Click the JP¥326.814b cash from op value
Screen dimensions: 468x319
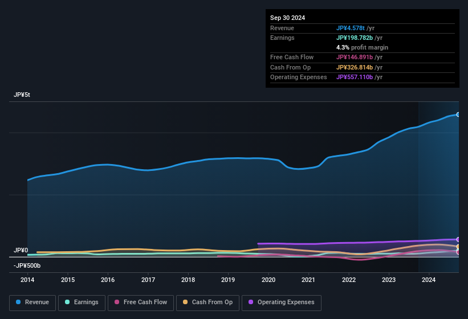click(x=355, y=67)
